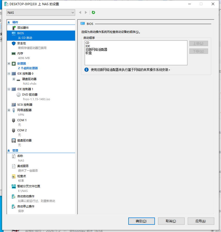
Task: Click the DVD 驱动器 disc icon
Action: pos(18,94)
